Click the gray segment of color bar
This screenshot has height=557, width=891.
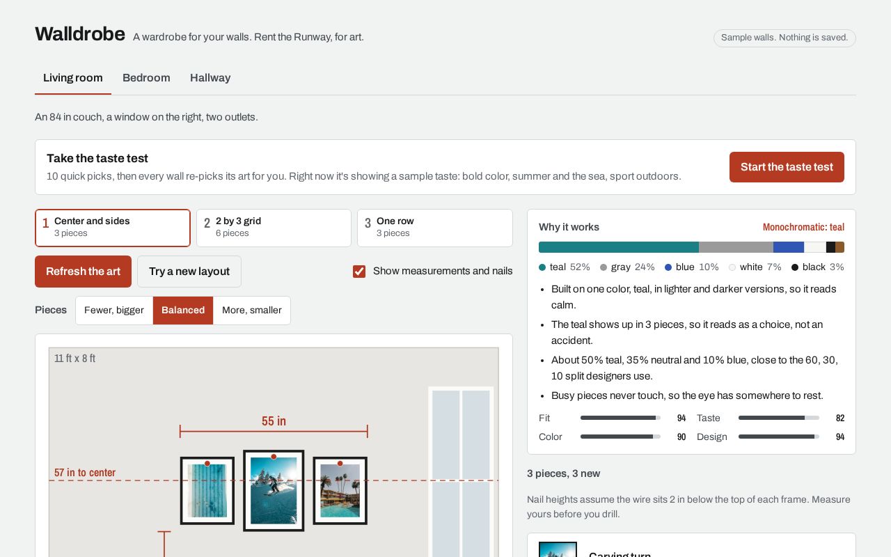(736, 247)
